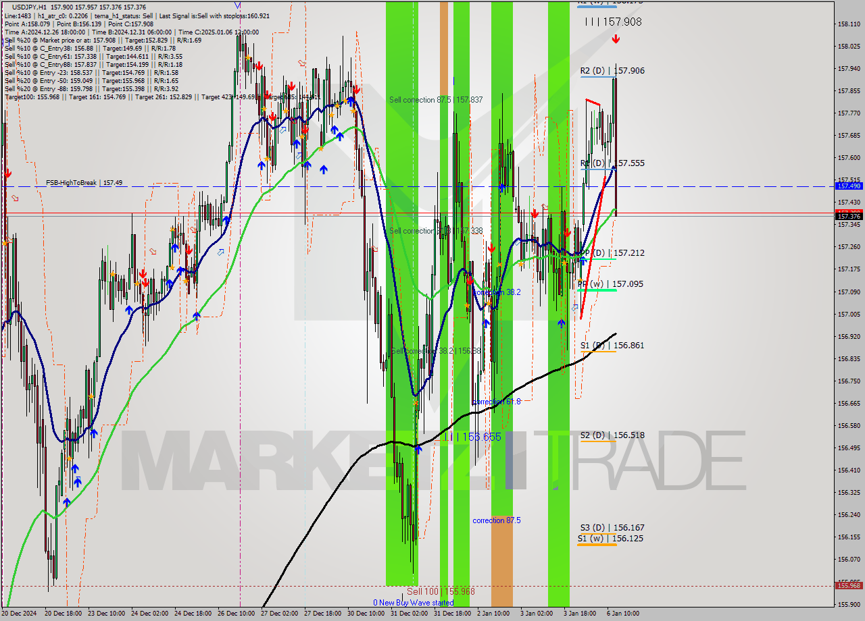Click the current price tag 157.376 on axis
865x621 pixels.
[x=849, y=217]
